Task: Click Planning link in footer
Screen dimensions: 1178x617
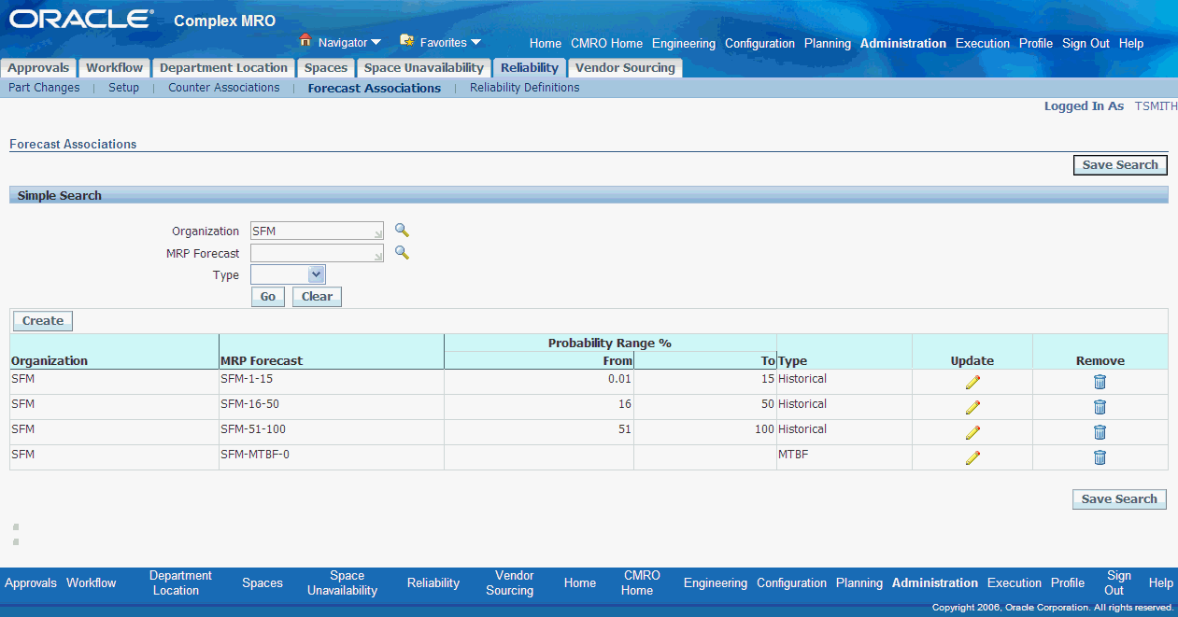Action: click(859, 583)
